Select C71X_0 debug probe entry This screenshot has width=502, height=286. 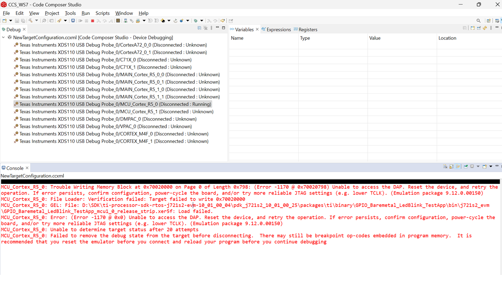(103, 60)
